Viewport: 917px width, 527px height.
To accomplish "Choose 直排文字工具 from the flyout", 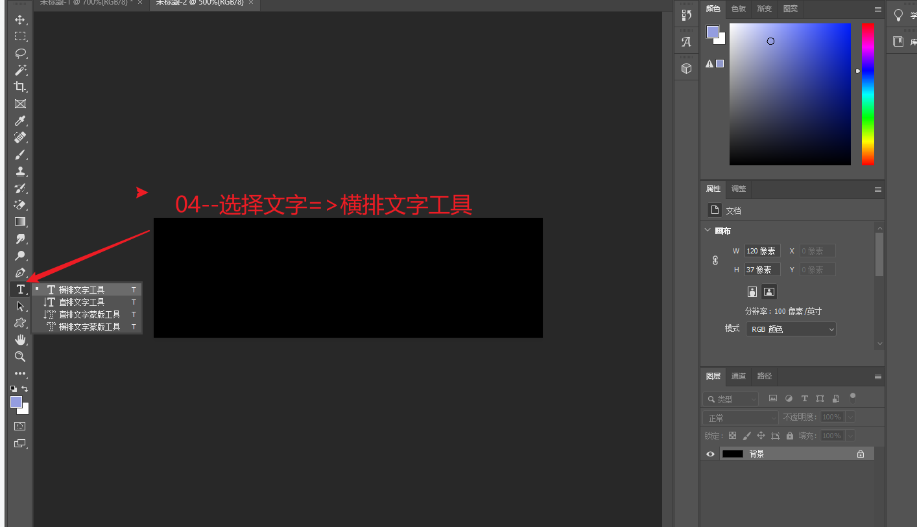I will pos(87,302).
